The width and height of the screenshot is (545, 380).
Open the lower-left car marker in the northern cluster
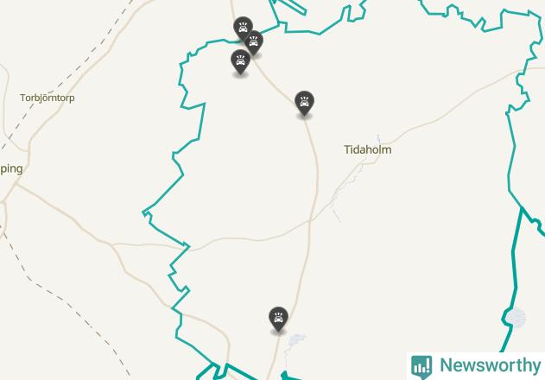pyautogui.click(x=240, y=61)
